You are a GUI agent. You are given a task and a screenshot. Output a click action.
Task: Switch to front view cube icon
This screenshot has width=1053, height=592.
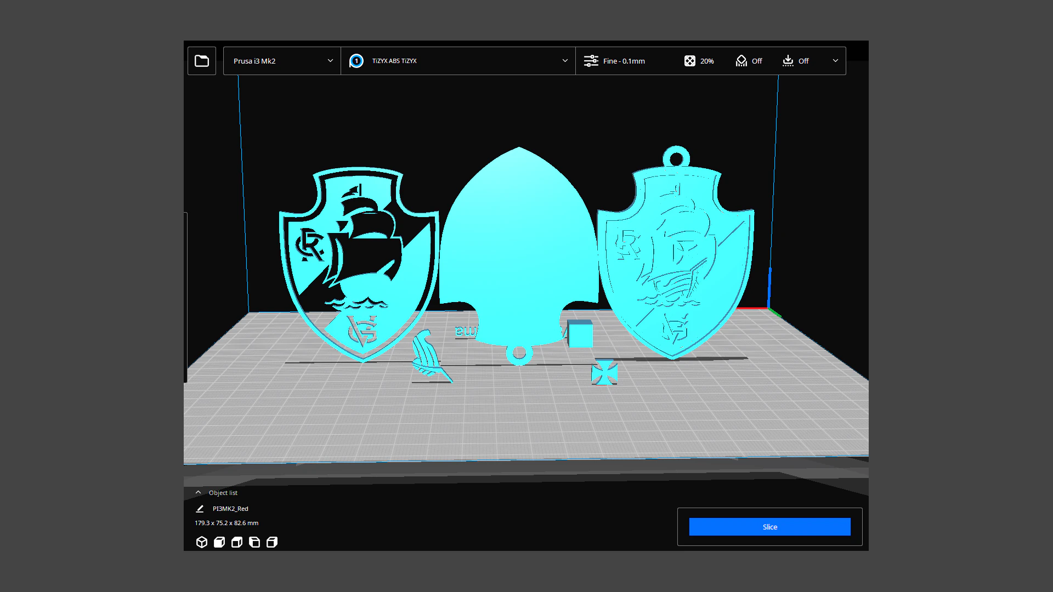point(219,542)
